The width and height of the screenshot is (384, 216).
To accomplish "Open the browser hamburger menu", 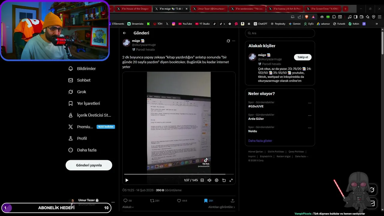I will tap(379, 17).
